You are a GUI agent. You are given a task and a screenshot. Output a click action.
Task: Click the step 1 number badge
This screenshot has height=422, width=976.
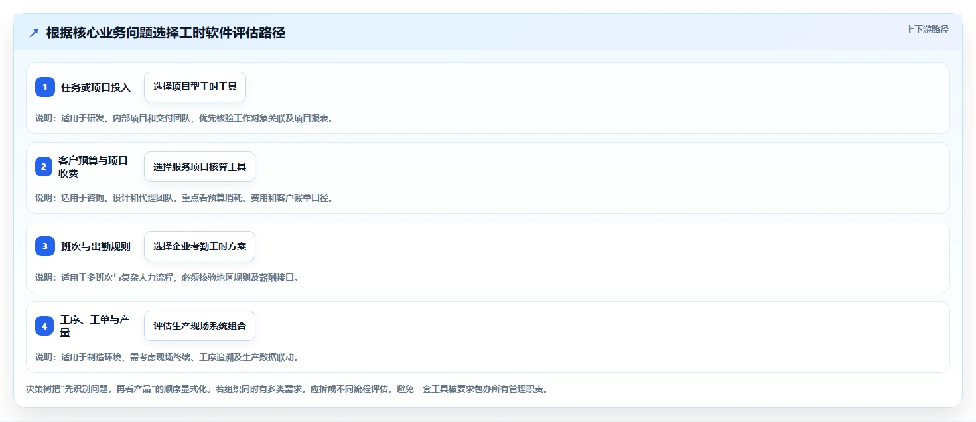[45, 87]
